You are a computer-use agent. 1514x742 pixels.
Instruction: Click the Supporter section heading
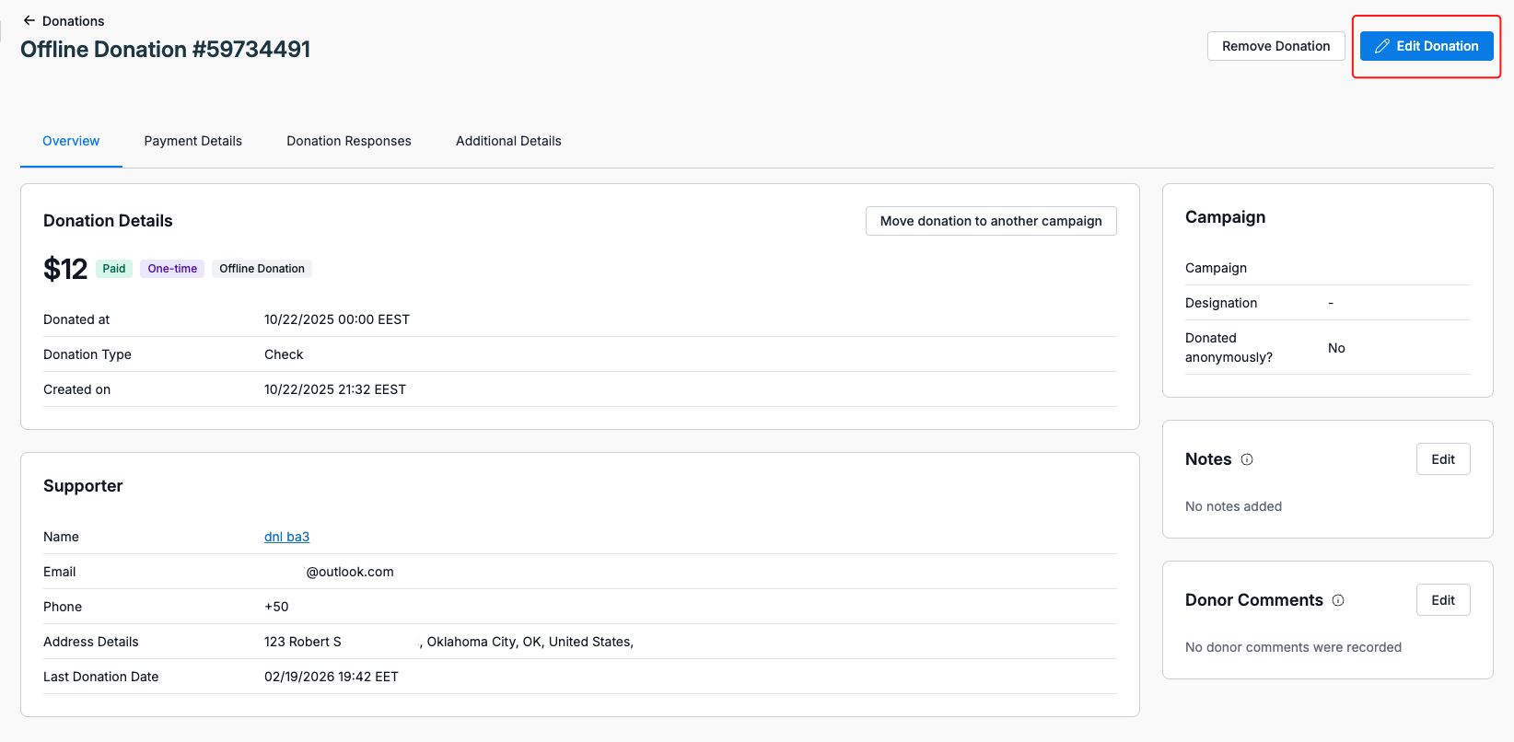(x=83, y=486)
